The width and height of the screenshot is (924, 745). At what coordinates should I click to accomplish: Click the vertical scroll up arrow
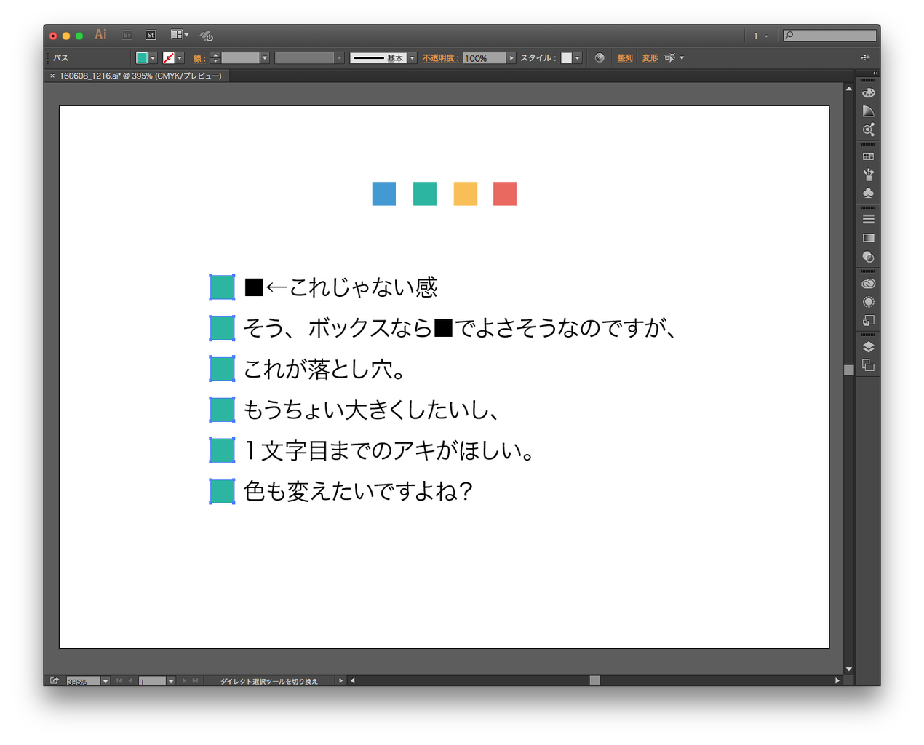click(848, 88)
